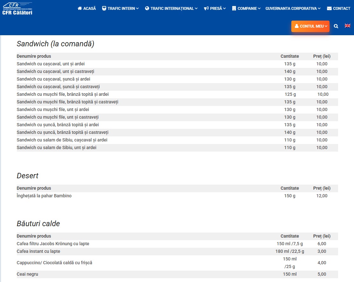Open the Contact page link
Viewport: 354px width, 282px height.
tap(342, 9)
